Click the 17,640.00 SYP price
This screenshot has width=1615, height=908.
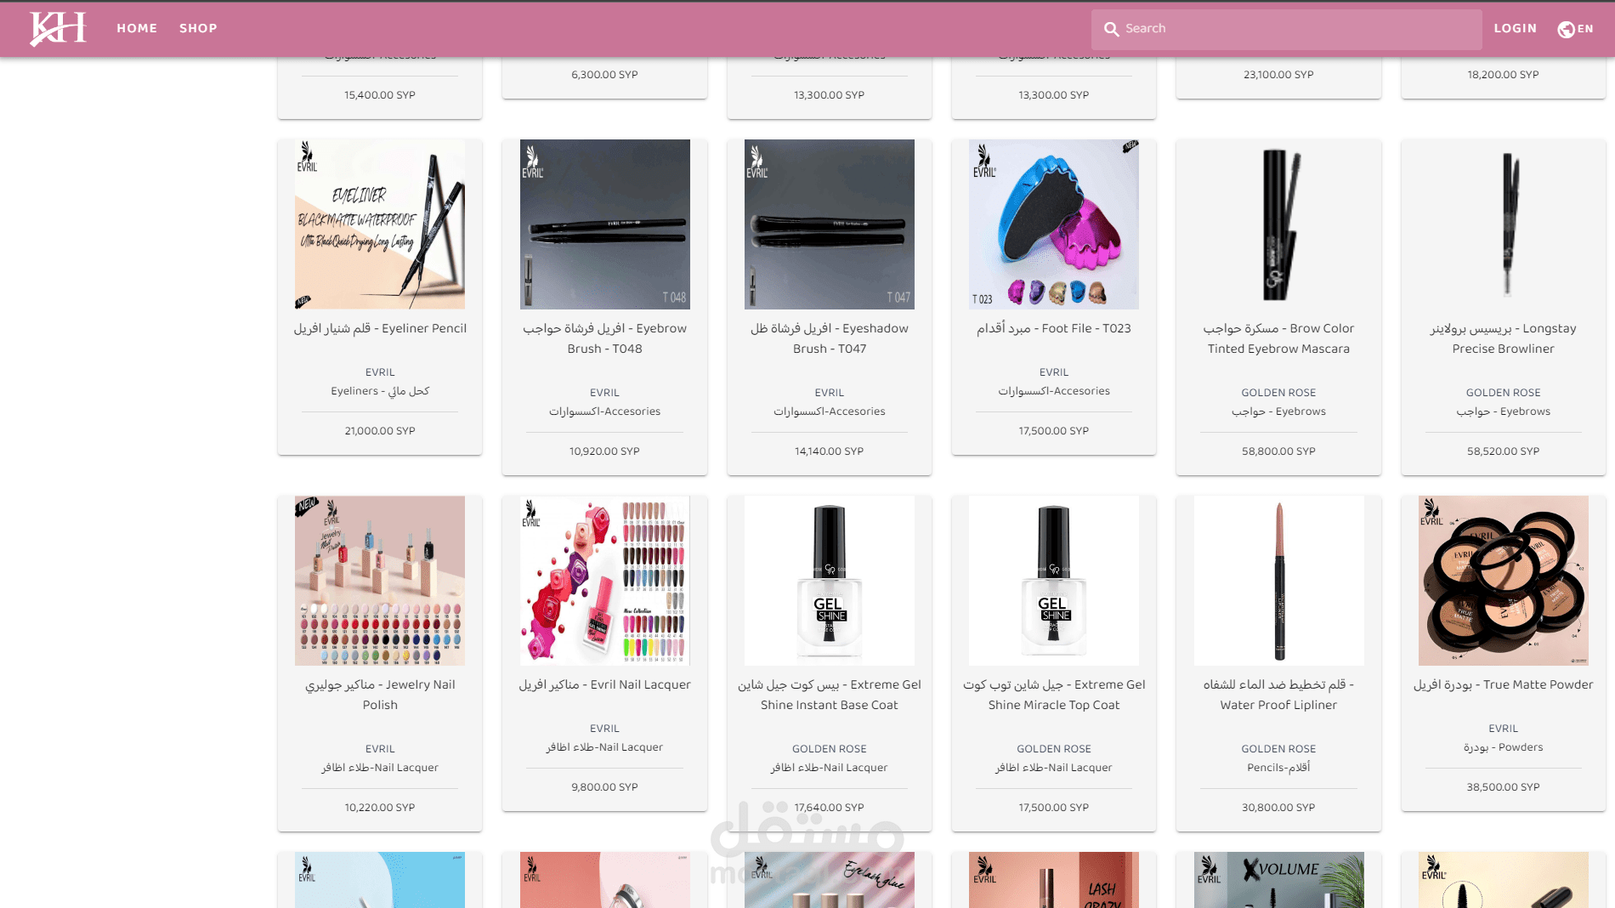(x=829, y=808)
